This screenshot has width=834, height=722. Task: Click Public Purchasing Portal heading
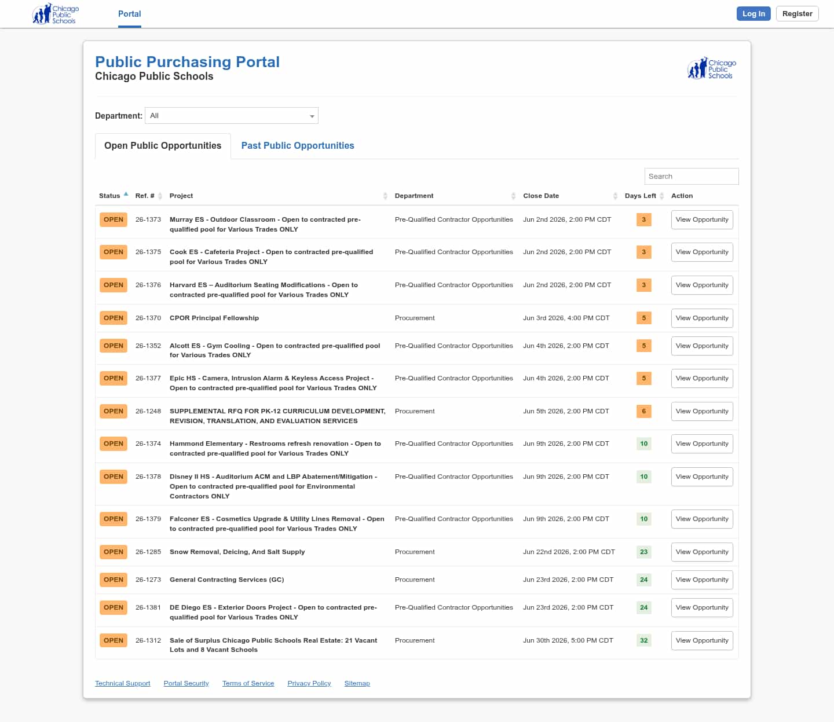point(187,62)
